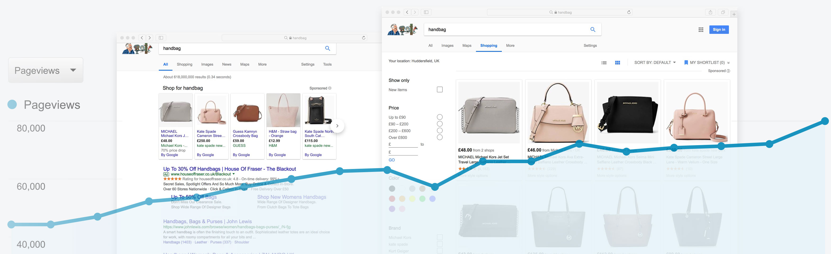This screenshot has width=831, height=254.
Task: Click search magnifier in left browser window
Action: 327,48
